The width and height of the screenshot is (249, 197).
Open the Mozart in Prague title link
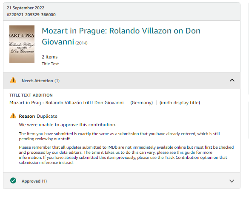121,36
